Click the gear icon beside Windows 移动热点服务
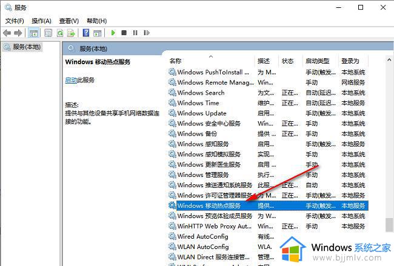 (172, 205)
